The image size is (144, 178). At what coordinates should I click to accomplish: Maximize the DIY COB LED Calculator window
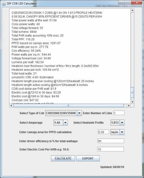click(x=128, y=3)
